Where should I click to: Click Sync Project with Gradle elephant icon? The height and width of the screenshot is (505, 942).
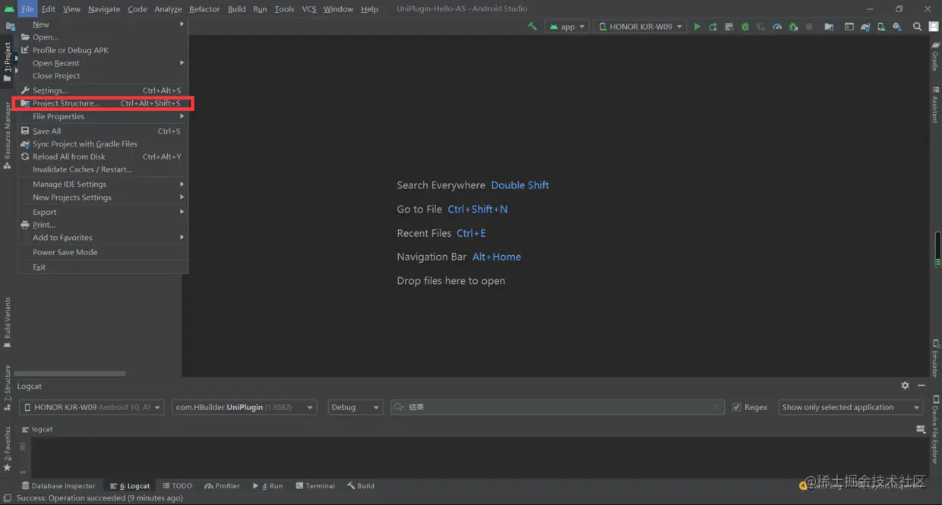(865, 27)
